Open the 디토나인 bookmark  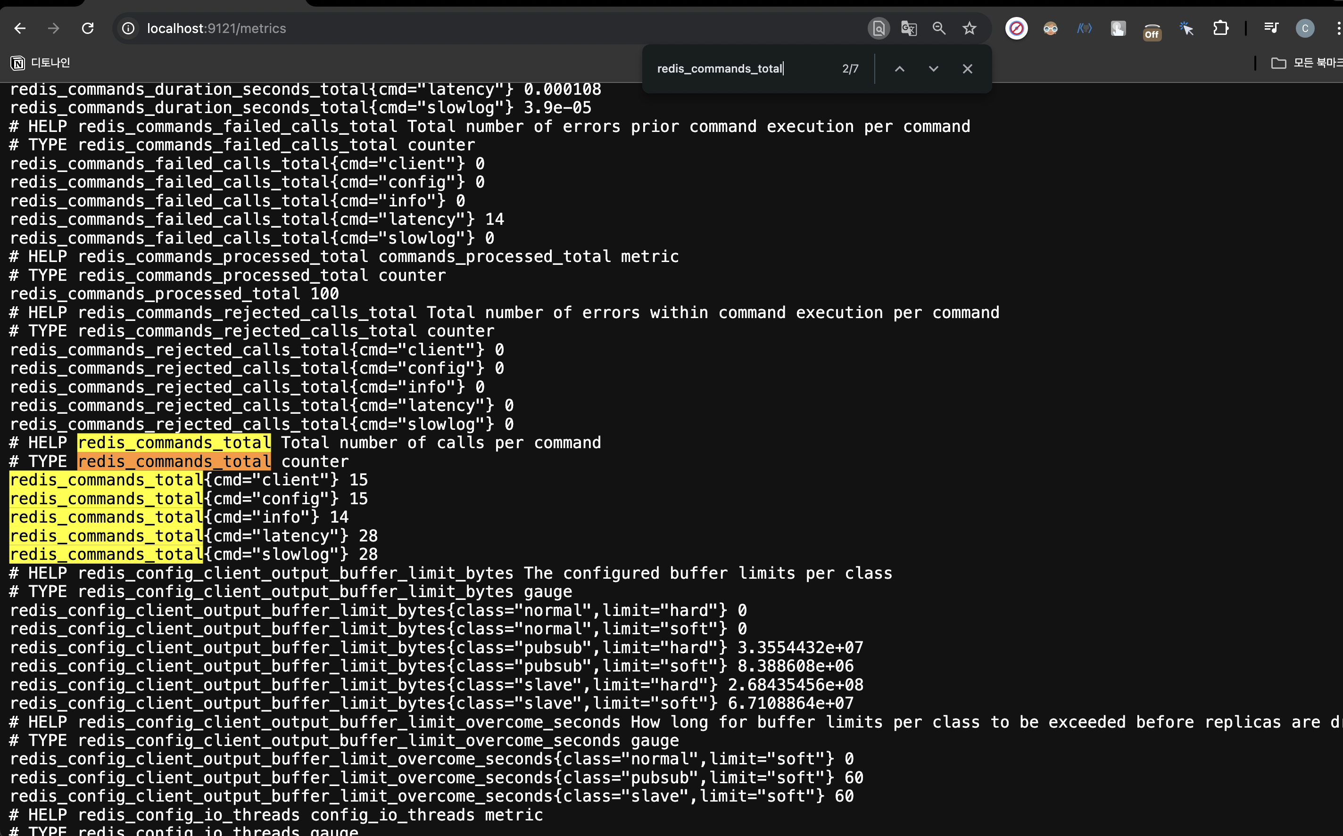point(41,63)
